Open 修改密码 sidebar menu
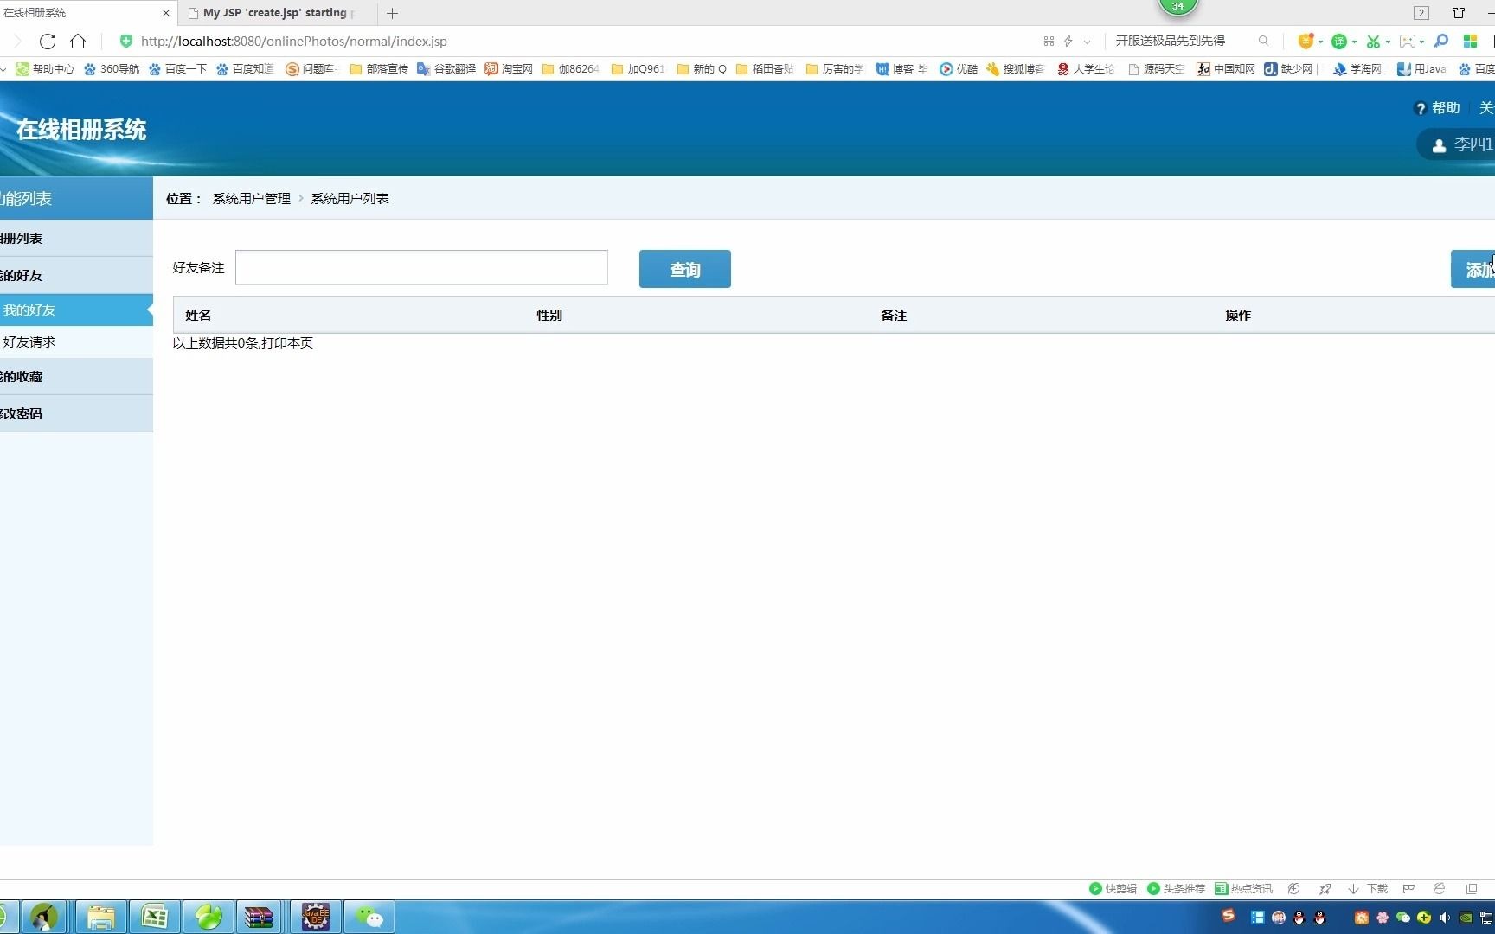The height and width of the screenshot is (934, 1495). 76,413
